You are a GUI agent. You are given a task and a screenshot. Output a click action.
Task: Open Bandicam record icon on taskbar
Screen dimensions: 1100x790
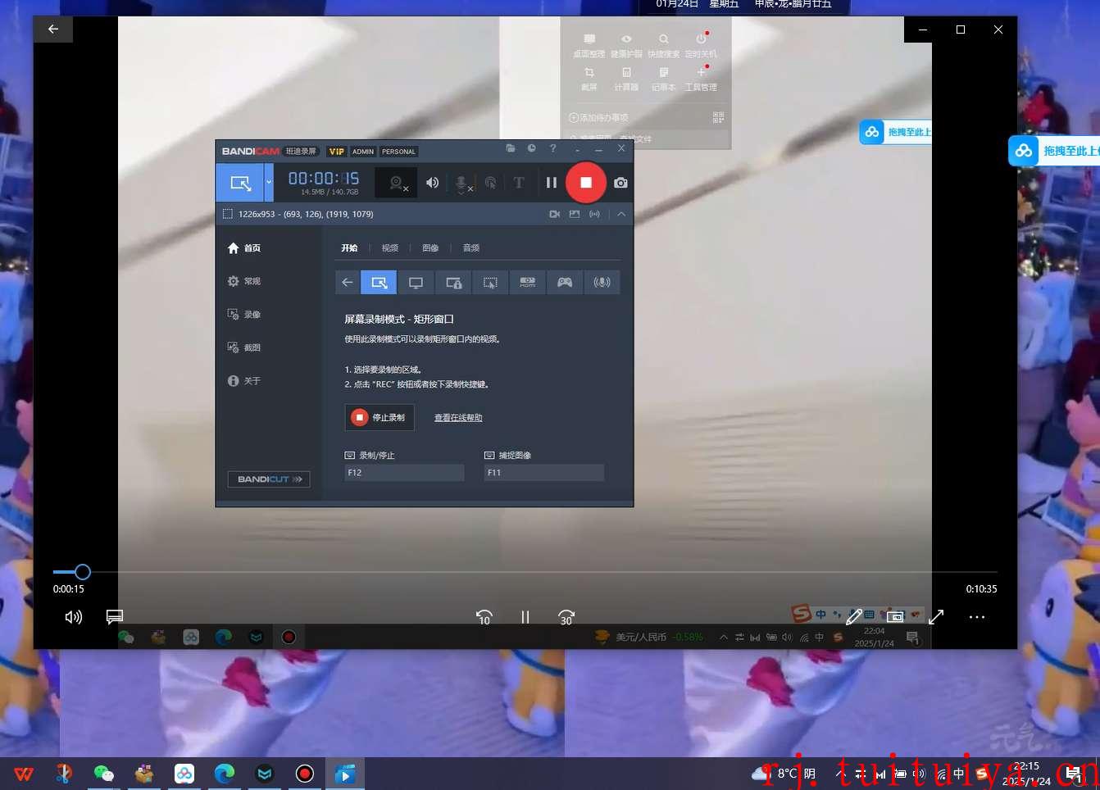click(x=305, y=774)
